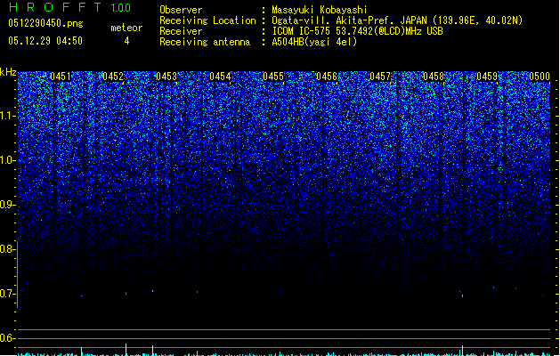Click the 0.7 kHz axis label
The width and height of the screenshot is (560, 356).
point(8,294)
